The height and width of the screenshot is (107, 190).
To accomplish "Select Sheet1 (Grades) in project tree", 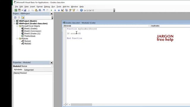I will pyautogui.click(x=31, y=29).
